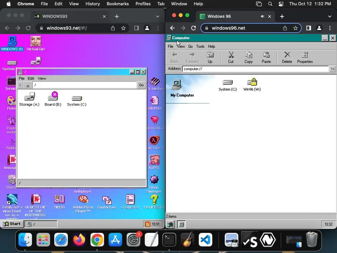Toggle the side panel in Windows 96 browser

[309, 28]
